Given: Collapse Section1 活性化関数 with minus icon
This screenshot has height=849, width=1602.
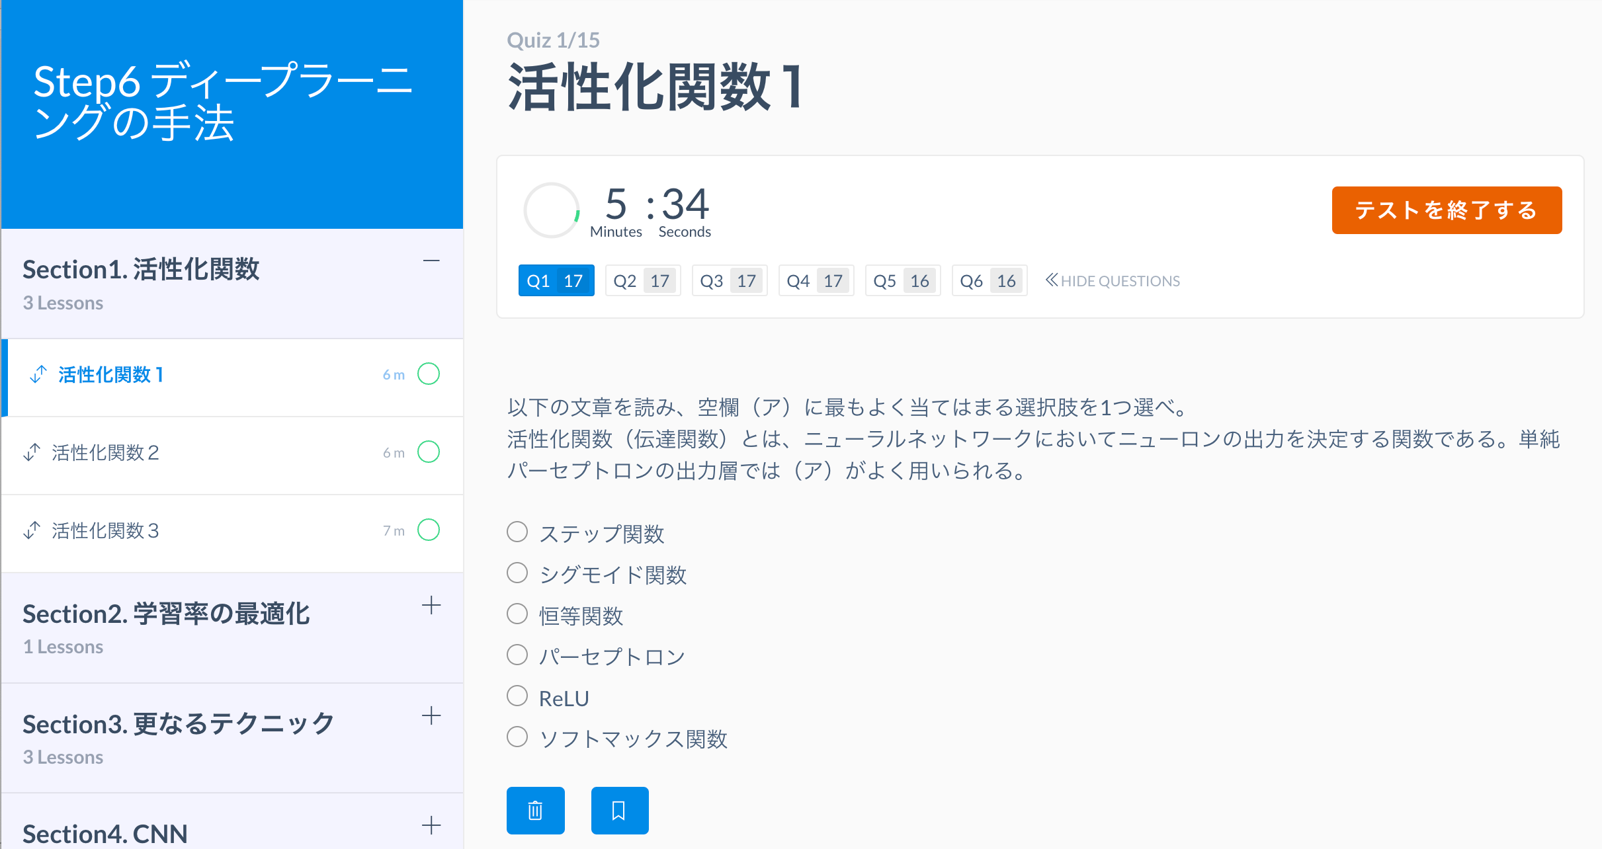Looking at the screenshot, I should point(431,261).
